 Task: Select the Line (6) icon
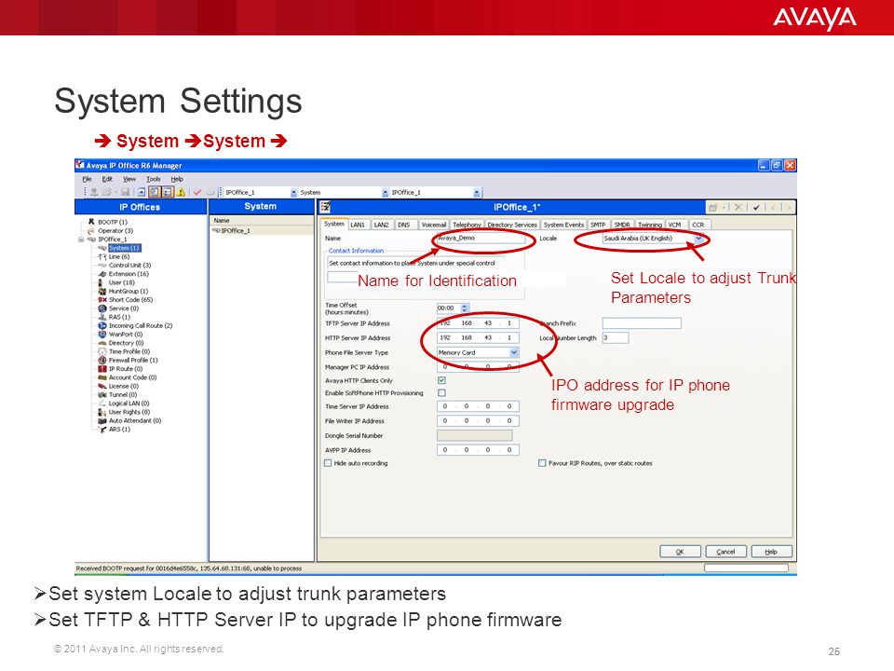pyautogui.click(x=102, y=257)
